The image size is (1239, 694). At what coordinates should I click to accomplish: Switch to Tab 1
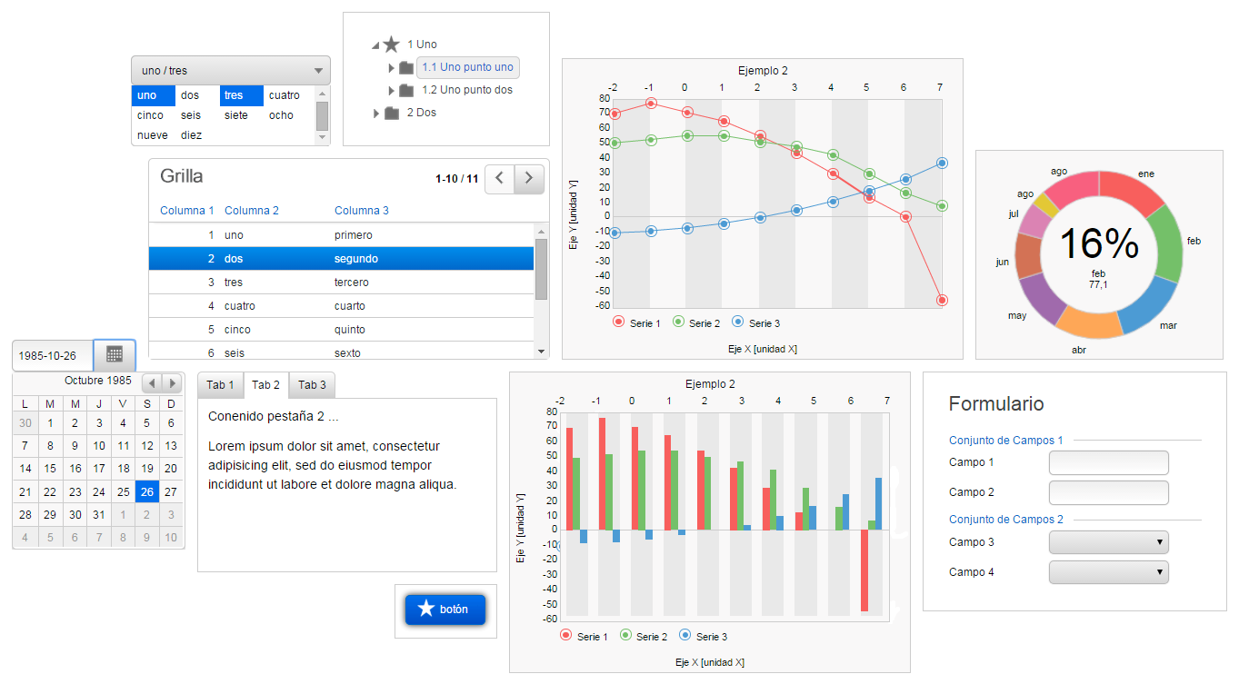(220, 384)
